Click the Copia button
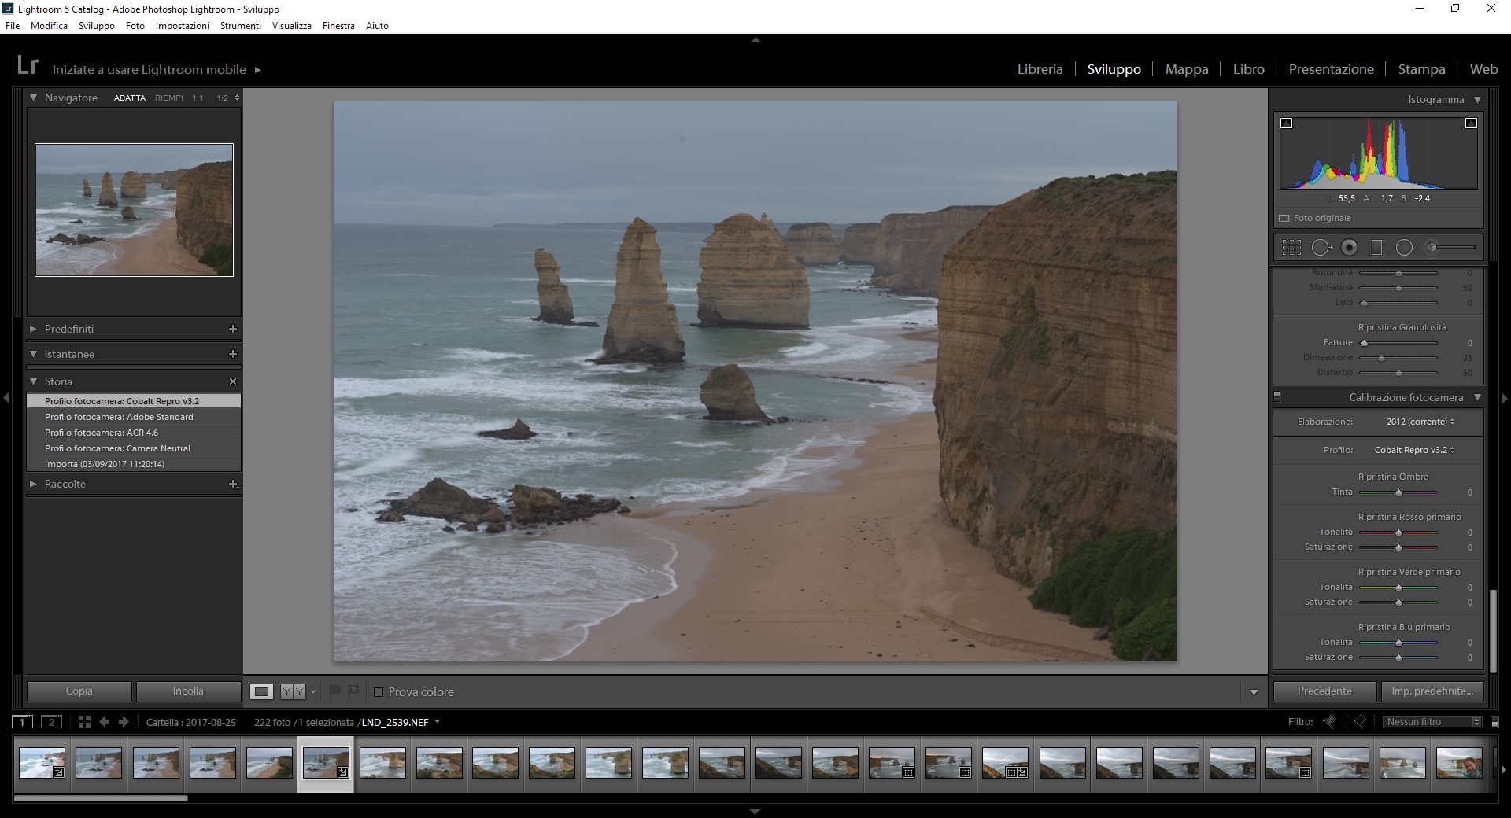The height and width of the screenshot is (818, 1511). (79, 691)
